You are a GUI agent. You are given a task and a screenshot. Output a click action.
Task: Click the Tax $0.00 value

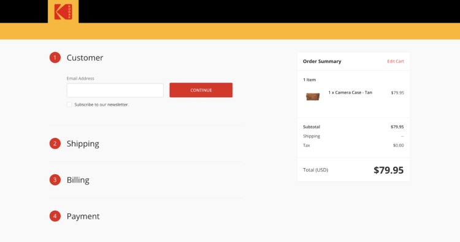click(399, 145)
